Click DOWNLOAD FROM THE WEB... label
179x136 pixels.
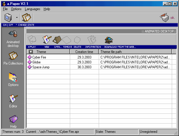click(120, 47)
